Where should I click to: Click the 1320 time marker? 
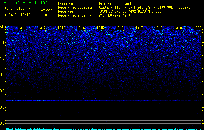pos(198,28)
